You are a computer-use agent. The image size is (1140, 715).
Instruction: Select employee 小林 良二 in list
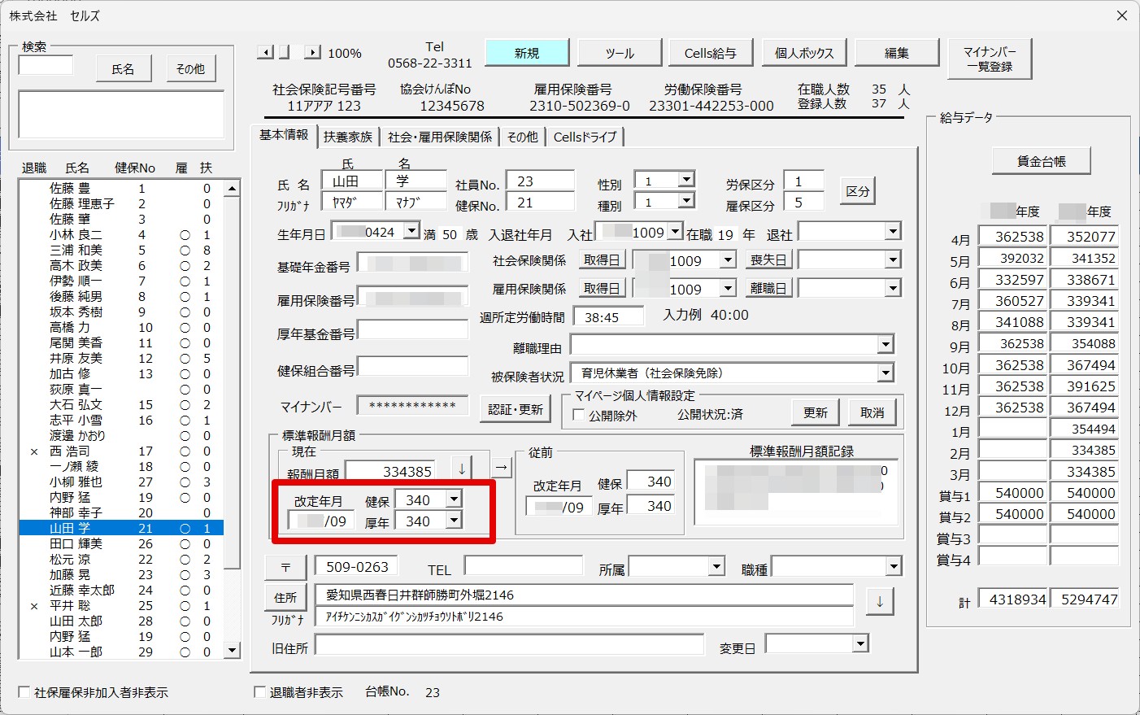point(120,234)
